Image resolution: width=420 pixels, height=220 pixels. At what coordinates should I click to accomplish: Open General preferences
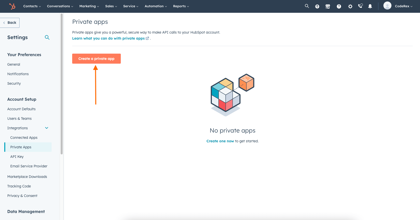(14, 64)
